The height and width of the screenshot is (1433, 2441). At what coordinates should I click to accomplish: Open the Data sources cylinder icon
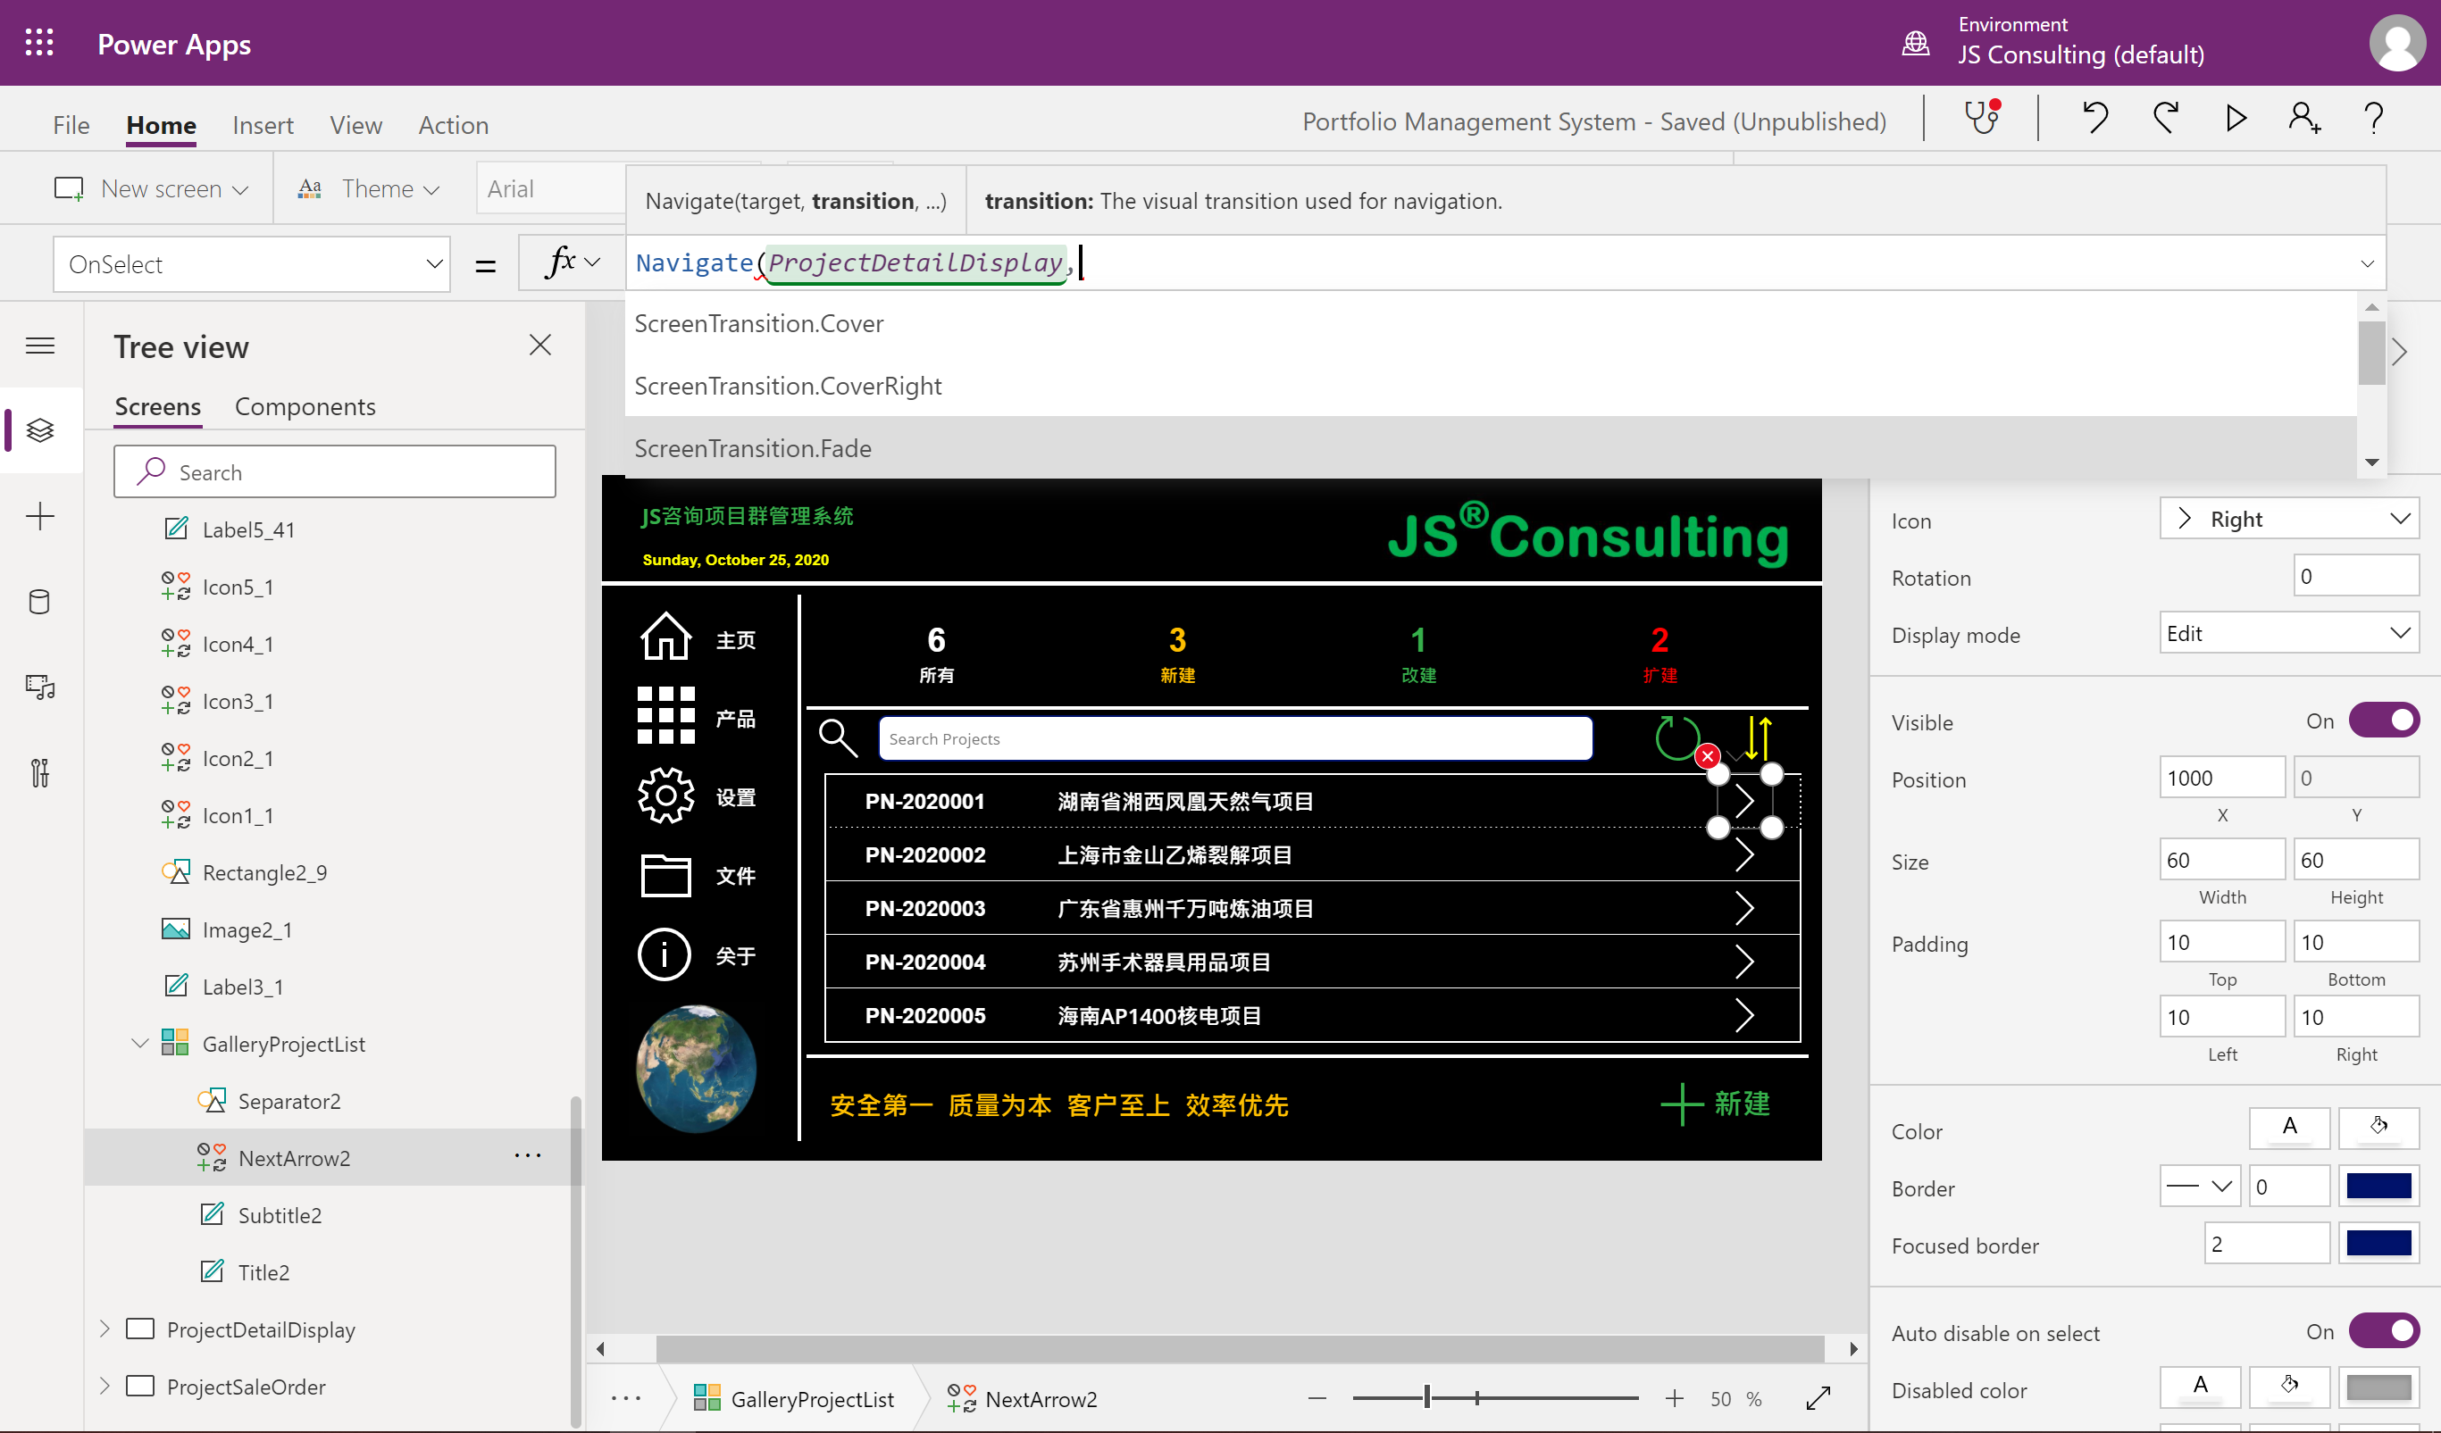[39, 603]
